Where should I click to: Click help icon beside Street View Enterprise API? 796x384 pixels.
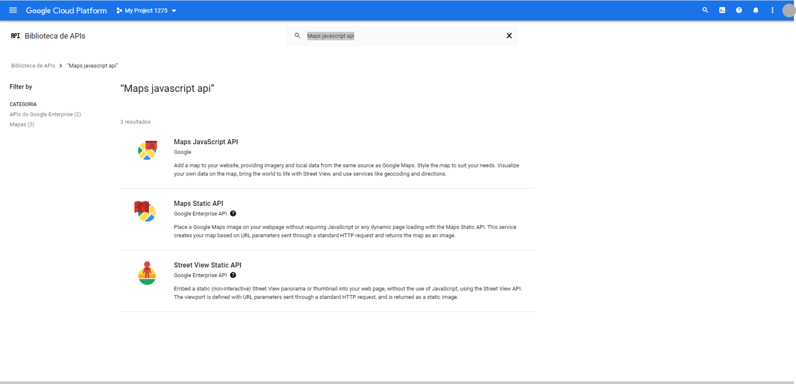[x=233, y=275]
